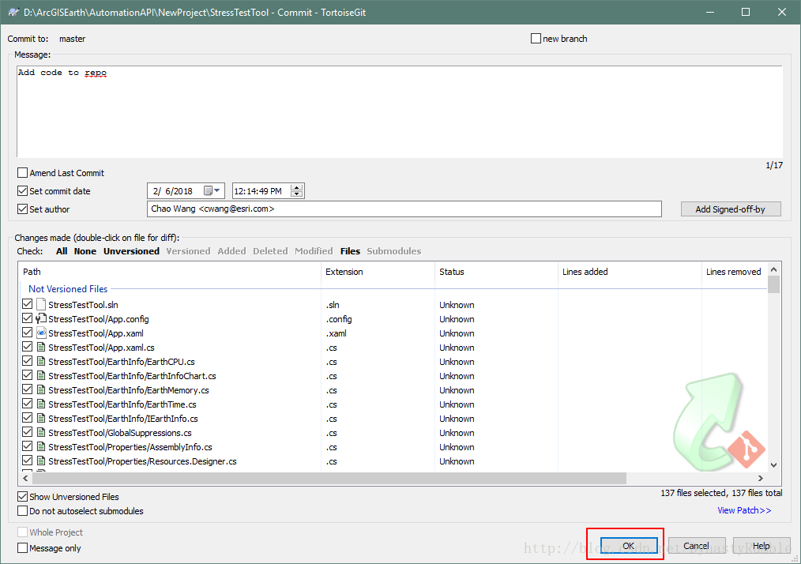Screen dimensions: 801x564
Task: Click the TortoiseGit icon in title bar
Action: tap(13, 13)
